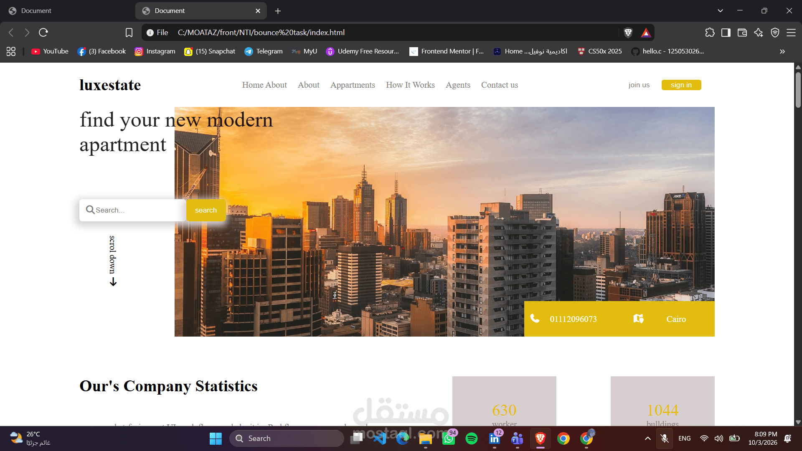Click the page vertical scrollbar thumb
Viewport: 802px width, 451px height.
[798, 90]
